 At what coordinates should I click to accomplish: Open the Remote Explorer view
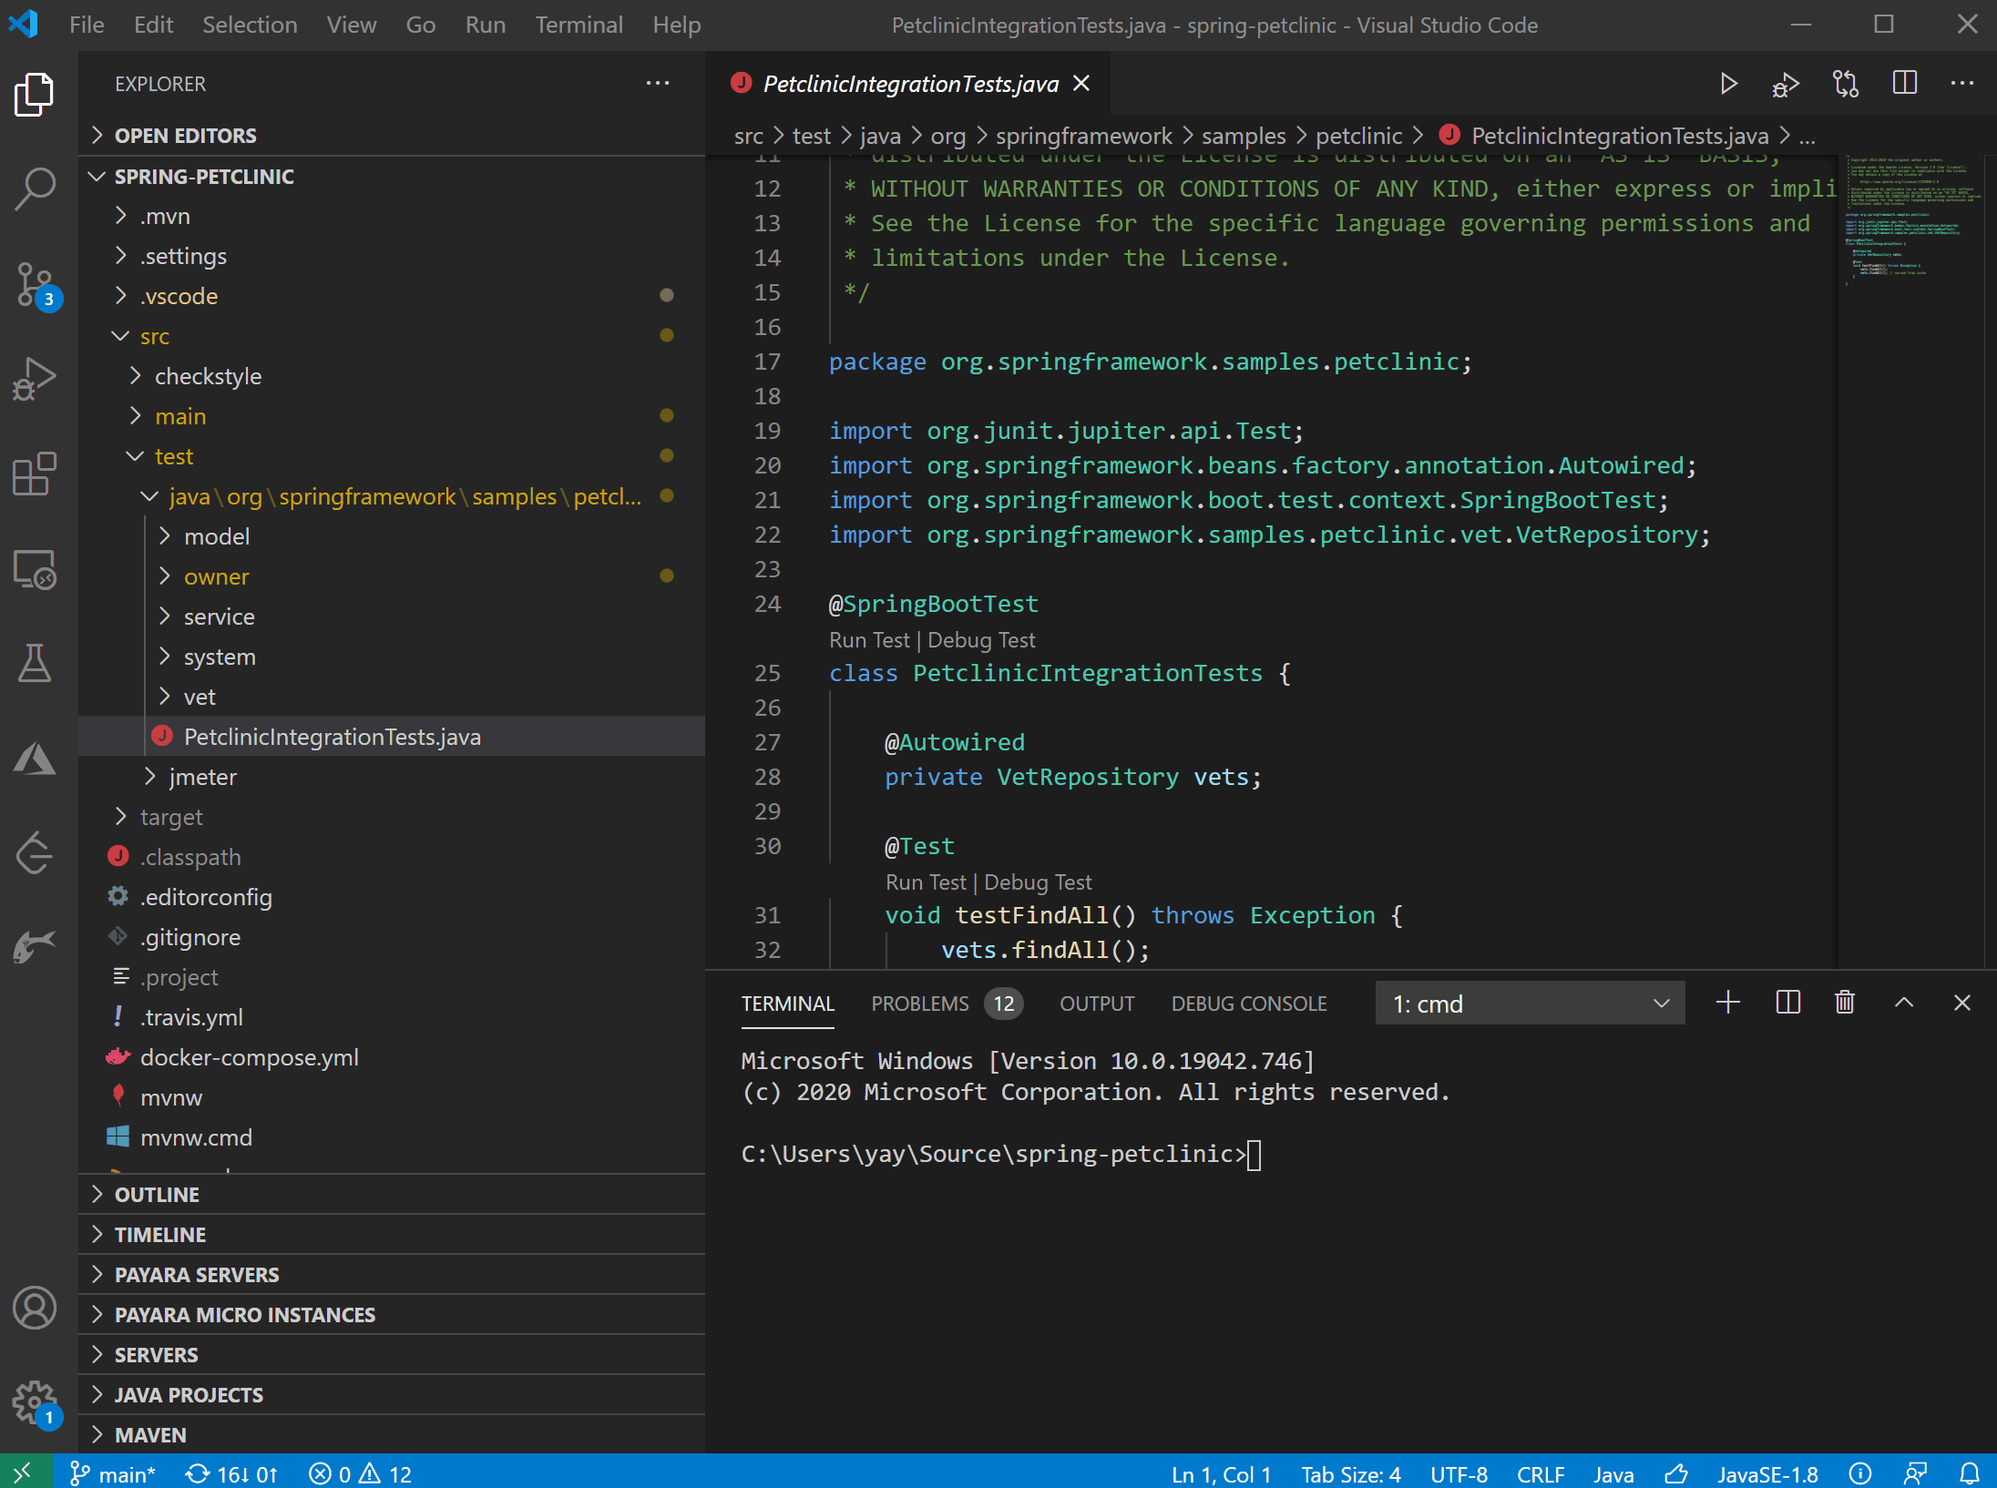point(35,569)
